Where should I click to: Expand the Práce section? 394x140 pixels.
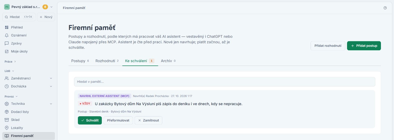10,61
